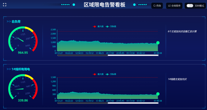Click the green end-point marker on 1#线所有用电 chart
Viewport: 207px width, 110px height.
click(x=158, y=94)
